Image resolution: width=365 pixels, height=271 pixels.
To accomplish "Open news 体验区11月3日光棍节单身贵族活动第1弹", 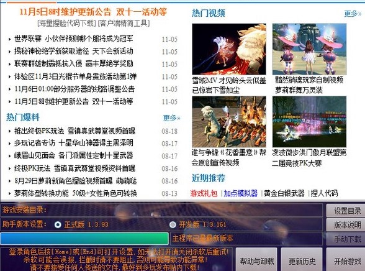I will click(x=76, y=76).
